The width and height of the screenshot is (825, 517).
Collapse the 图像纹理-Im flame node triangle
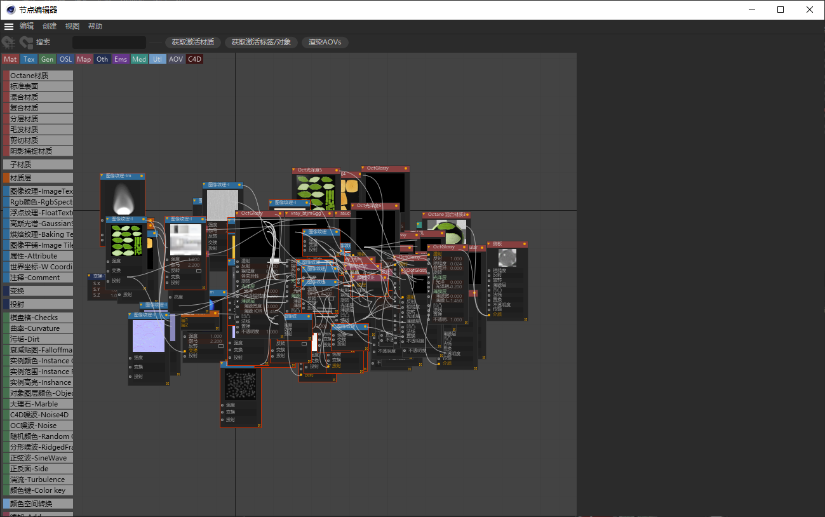(103, 176)
